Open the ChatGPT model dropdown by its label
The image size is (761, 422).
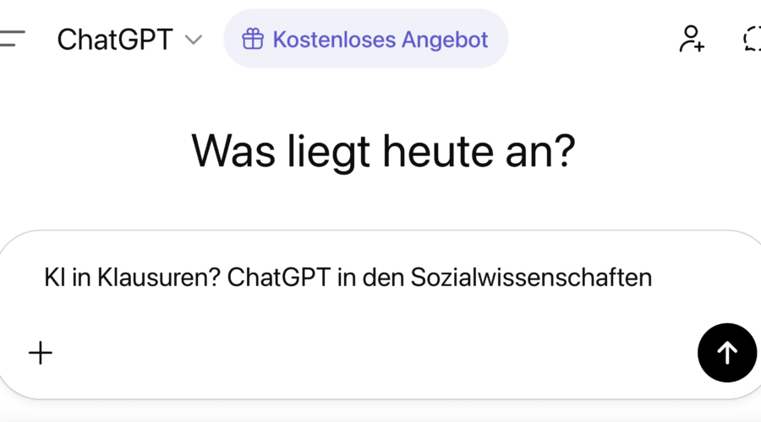[x=115, y=40]
